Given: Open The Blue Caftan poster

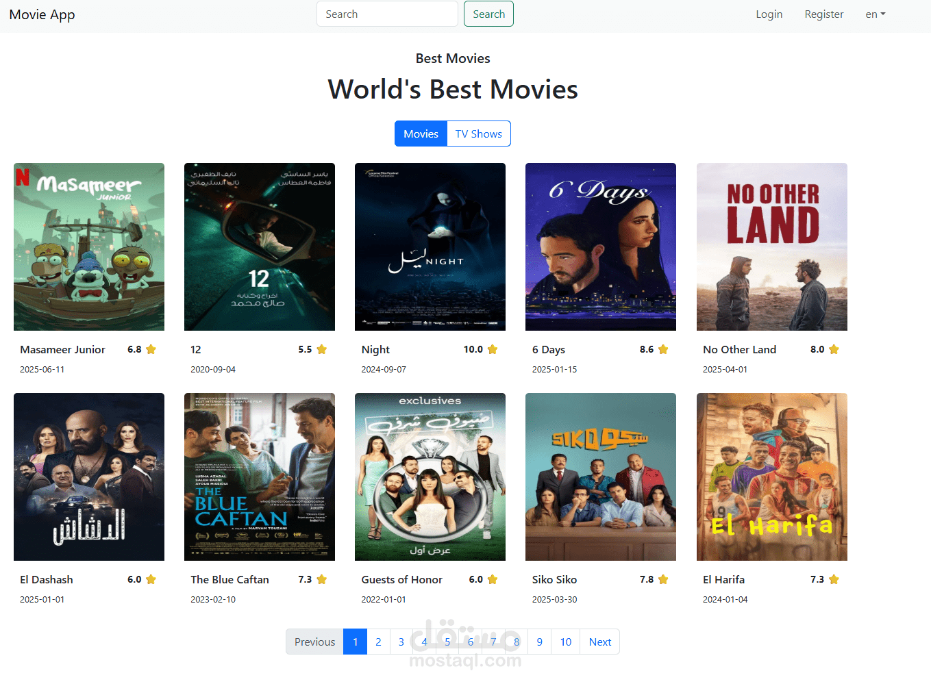Looking at the screenshot, I should [x=260, y=477].
